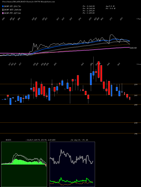Image resolution: width=141 pixels, height=187 pixels.
Task: Click the magenta DOW PT legend swatch
Action: pyautogui.click(x=3, y=13)
